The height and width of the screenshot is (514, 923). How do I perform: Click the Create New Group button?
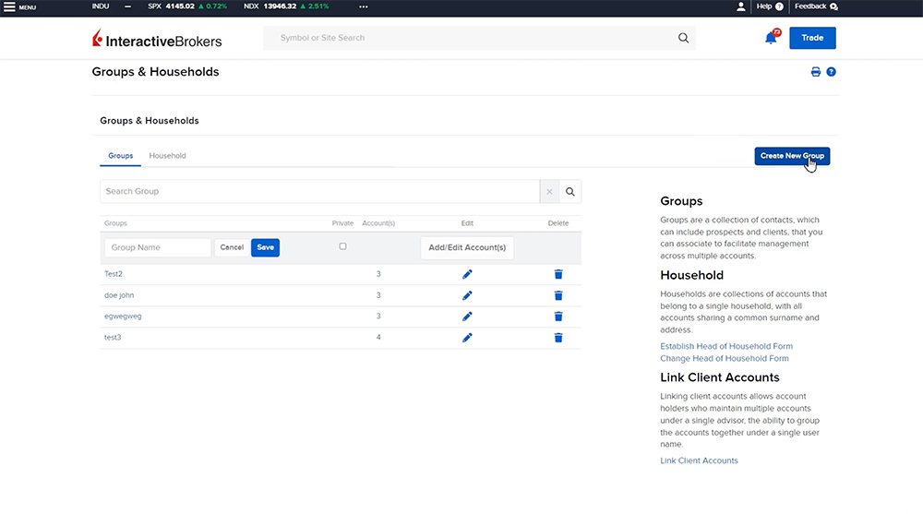click(792, 156)
